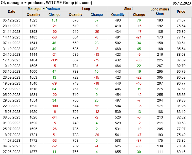
Task: Click the Short group column header
Action: tap(128, 9)
